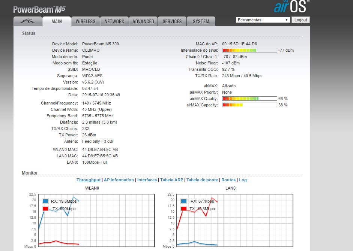Expand the Ferramentas dropdown
The width and height of the screenshot is (353, 251).
point(263,20)
